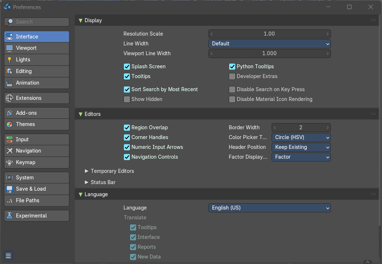Open the Color Picker Type dropdown
The image size is (382, 264).
301,137
